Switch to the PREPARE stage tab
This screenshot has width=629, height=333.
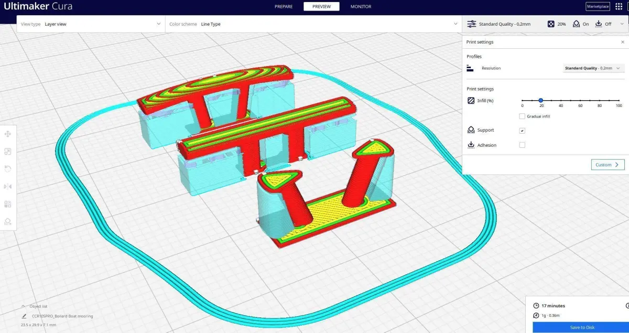click(x=284, y=6)
